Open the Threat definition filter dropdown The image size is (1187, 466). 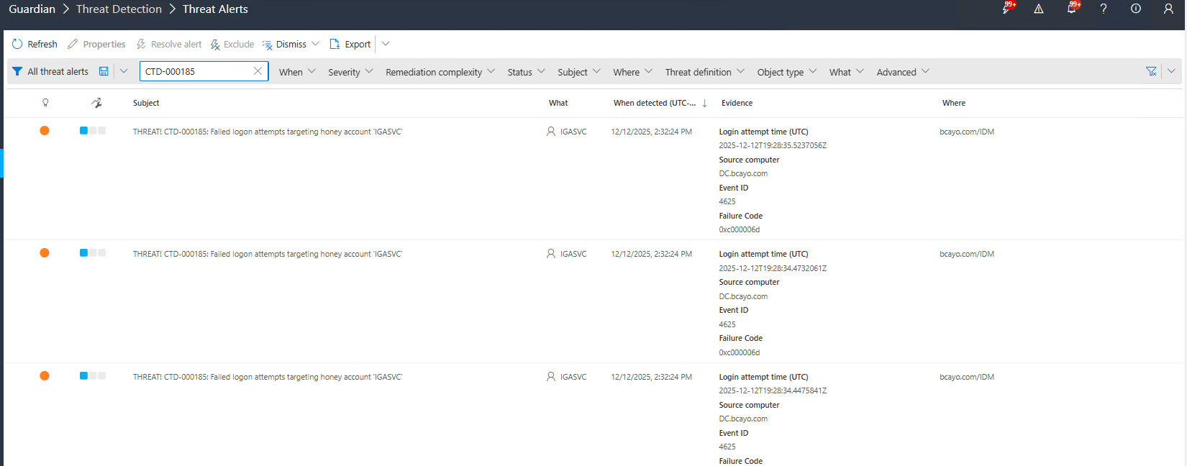point(704,72)
